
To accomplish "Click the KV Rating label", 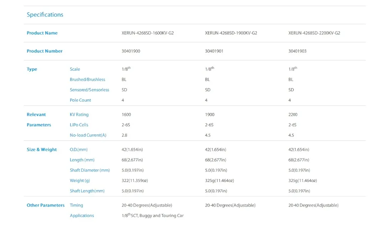I will pos(79,115).
